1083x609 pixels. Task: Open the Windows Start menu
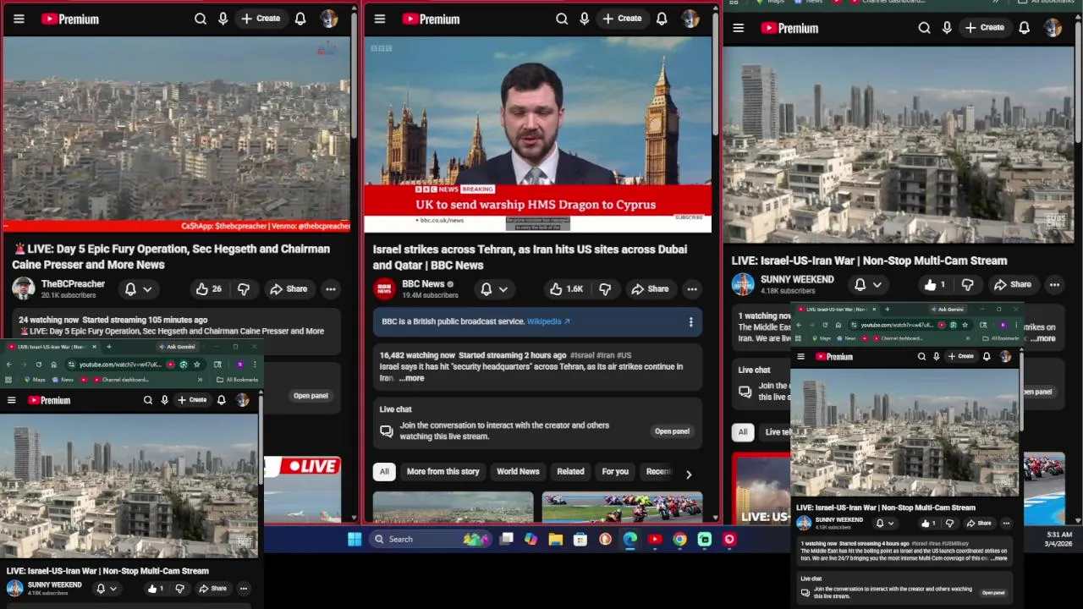pyautogui.click(x=355, y=539)
